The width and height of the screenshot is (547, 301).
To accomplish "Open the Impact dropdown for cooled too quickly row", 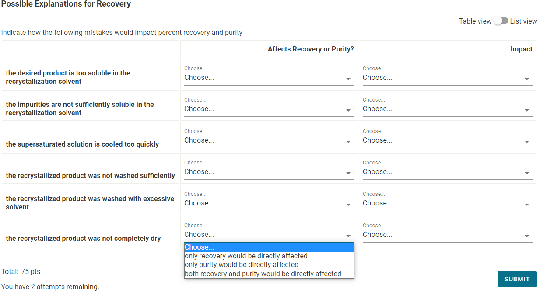I will [x=447, y=140].
